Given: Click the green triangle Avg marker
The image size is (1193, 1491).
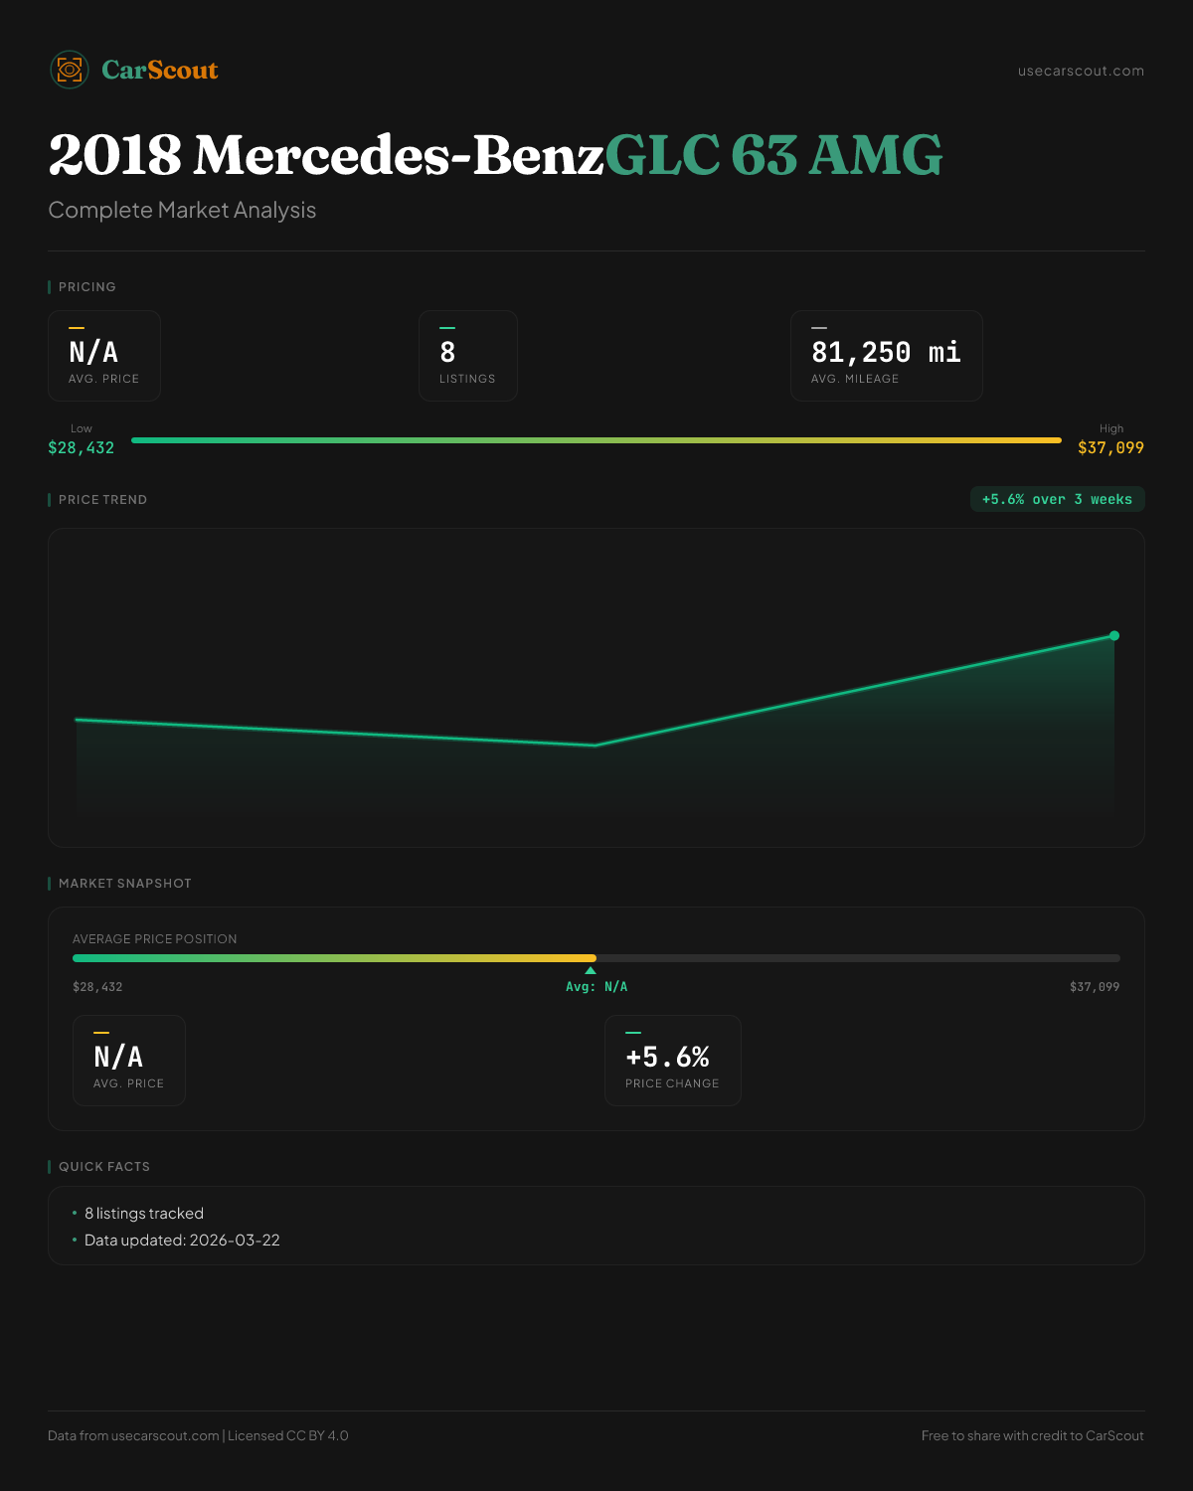Looking at the screenshot, I should [591, 970].
